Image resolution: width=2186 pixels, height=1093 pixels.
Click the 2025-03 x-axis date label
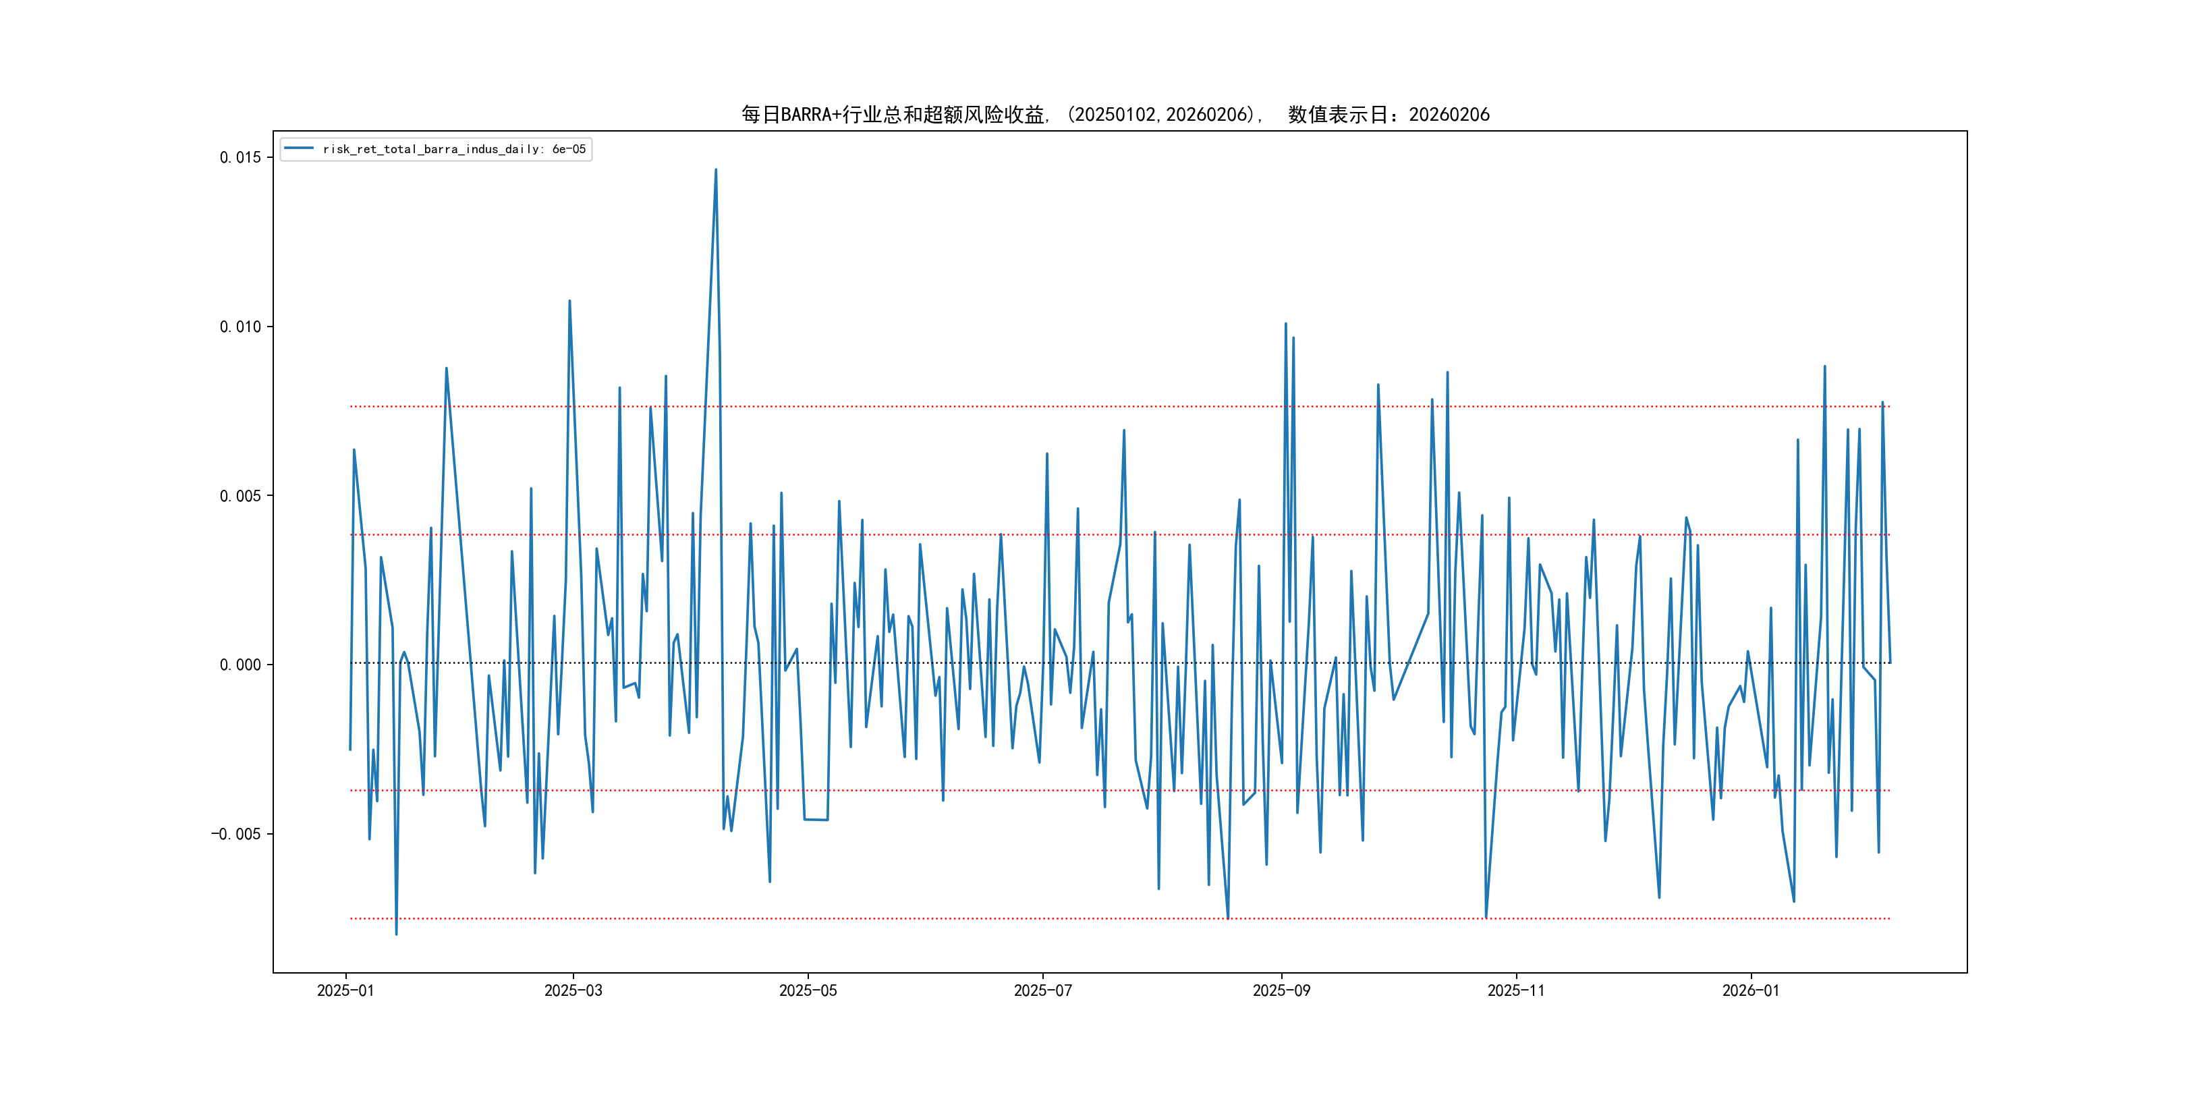[x=573, y=990]
